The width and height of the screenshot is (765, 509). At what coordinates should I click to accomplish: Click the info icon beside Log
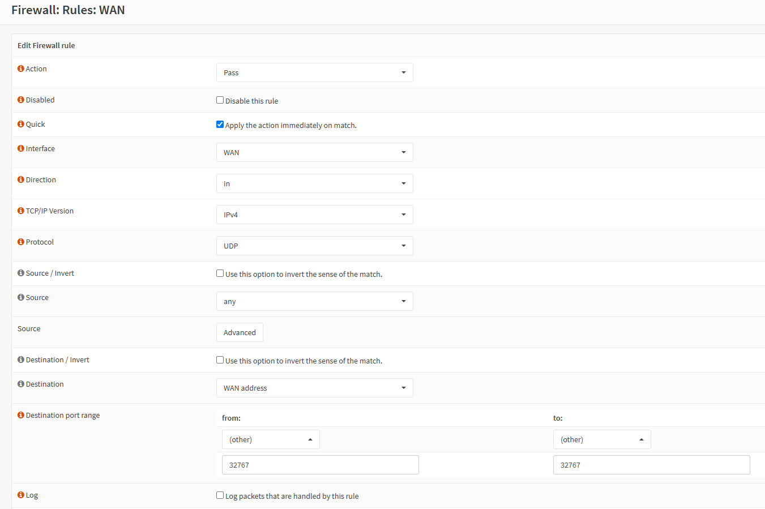(x=20, y=494)
